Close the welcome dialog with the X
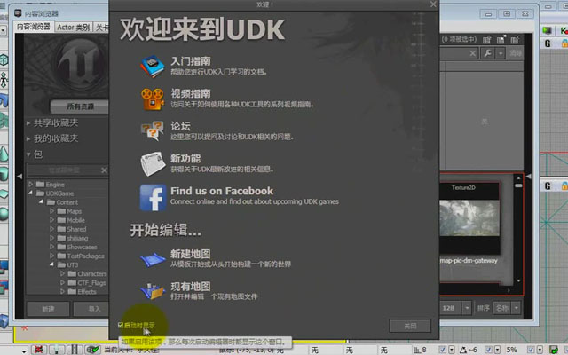 pyautogui.click(x=433, y=4)
